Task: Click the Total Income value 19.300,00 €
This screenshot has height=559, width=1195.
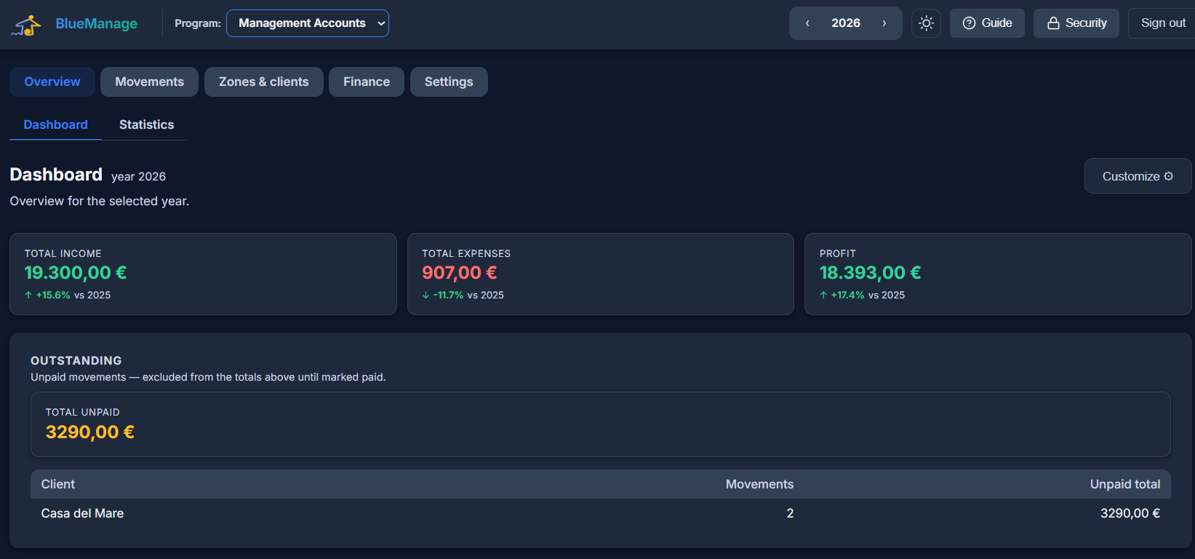Action: click(76, 273)
